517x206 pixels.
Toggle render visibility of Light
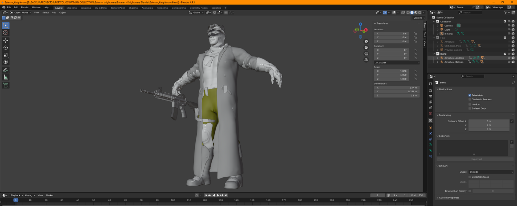pos(513,30)
